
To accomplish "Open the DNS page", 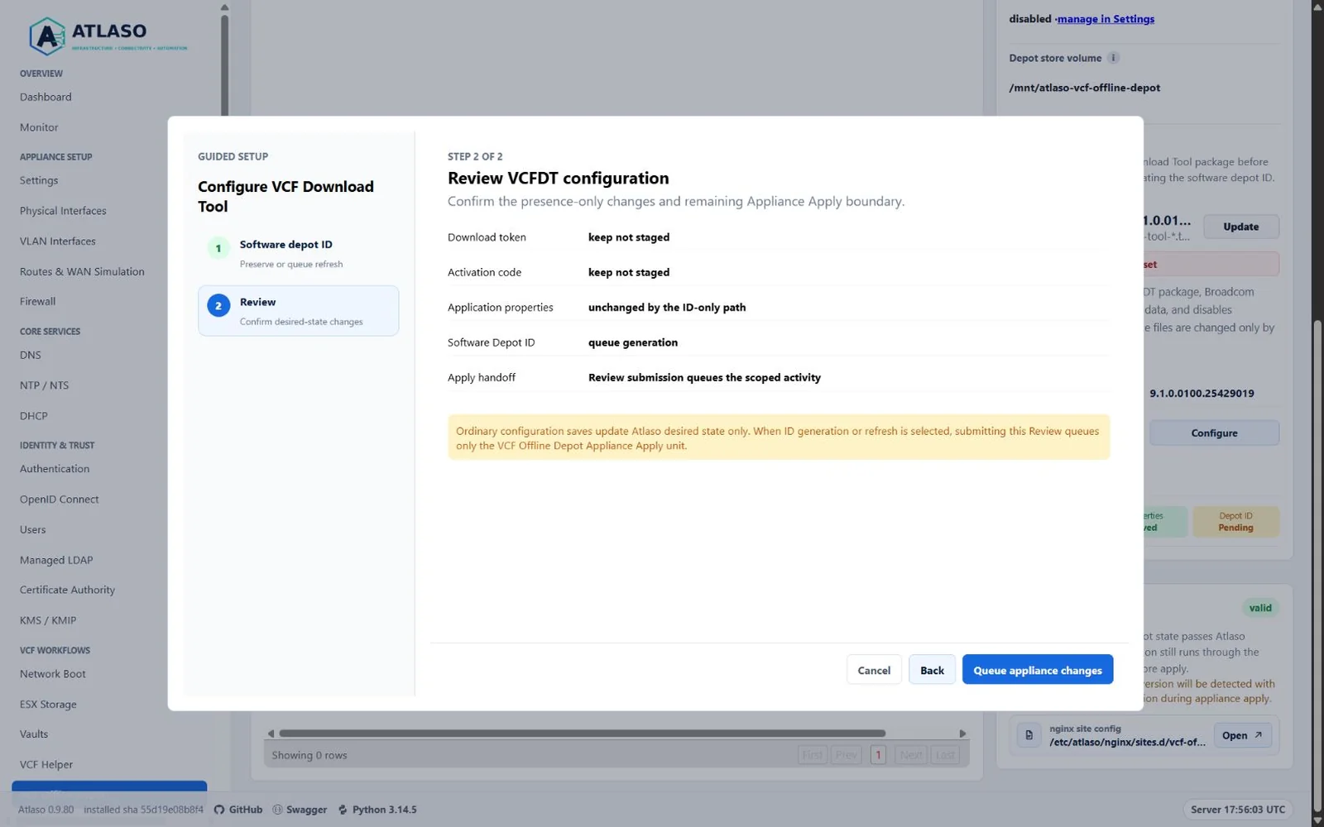I will 31,355.
